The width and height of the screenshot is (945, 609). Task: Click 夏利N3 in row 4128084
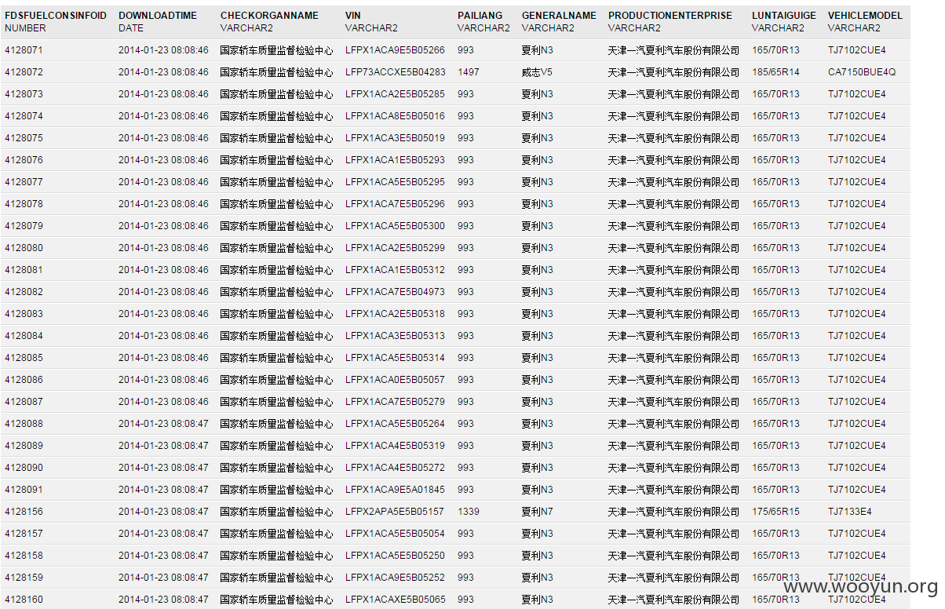(x=538, y=336)
